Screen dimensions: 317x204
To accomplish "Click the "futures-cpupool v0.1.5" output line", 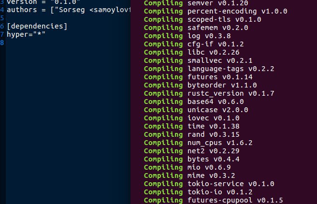I will 213,200.
